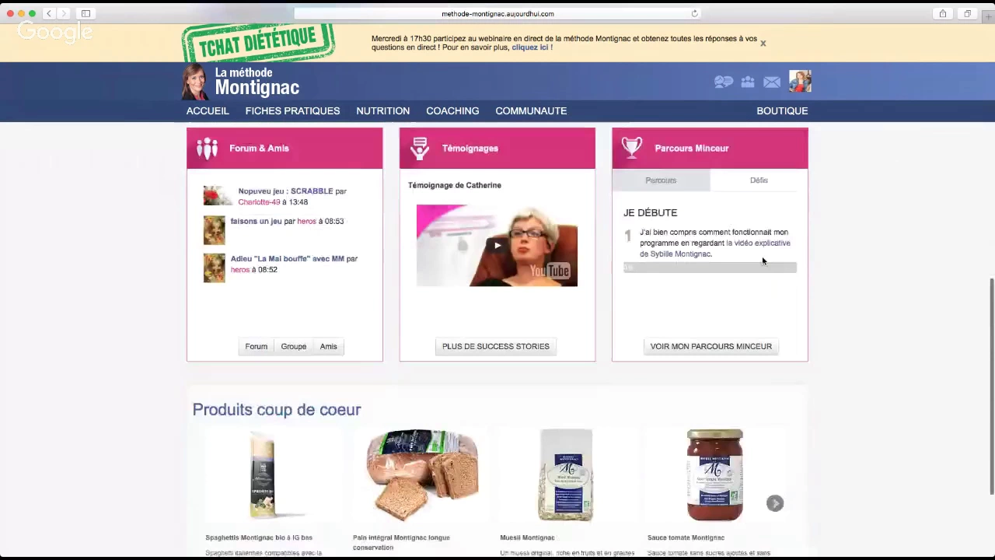
Task: Open 'la vidéo explicative de Sybille Montignac' link
Action: (714, 248)
